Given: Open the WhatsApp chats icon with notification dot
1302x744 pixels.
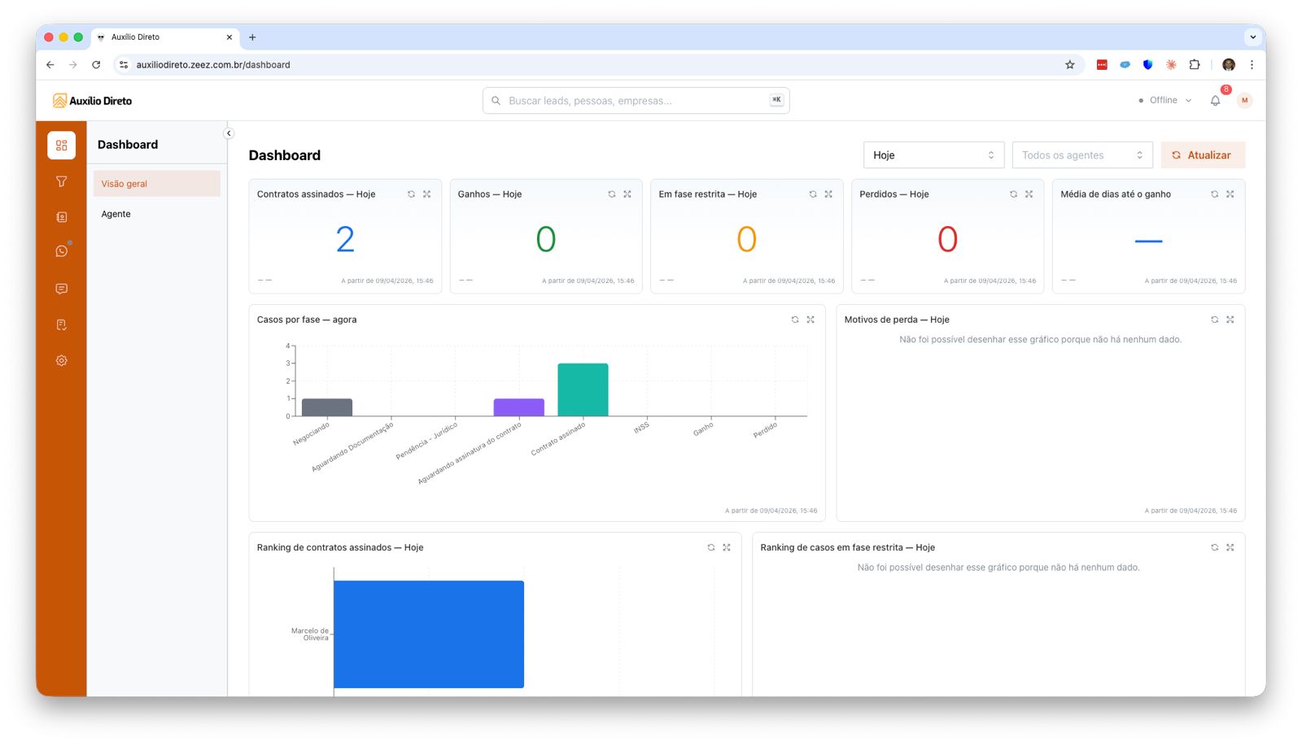Looking at the screenshot, I should [61, 251].
